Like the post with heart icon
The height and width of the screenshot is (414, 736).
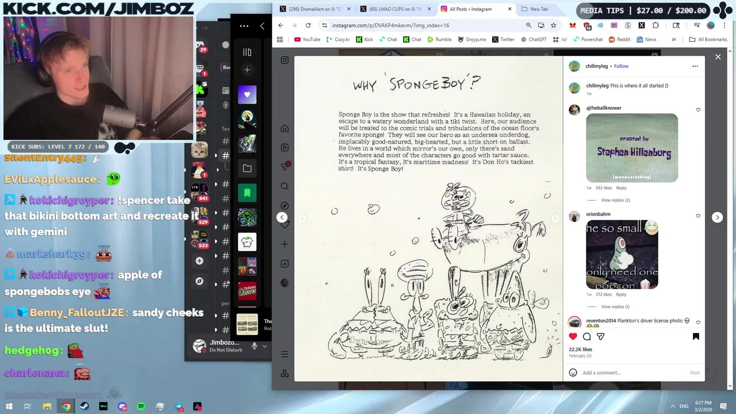click(573, 336)
